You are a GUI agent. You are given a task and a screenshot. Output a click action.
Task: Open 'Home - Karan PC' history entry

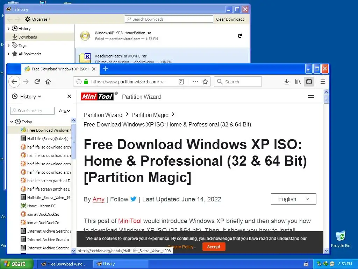[x=40, y=206]
